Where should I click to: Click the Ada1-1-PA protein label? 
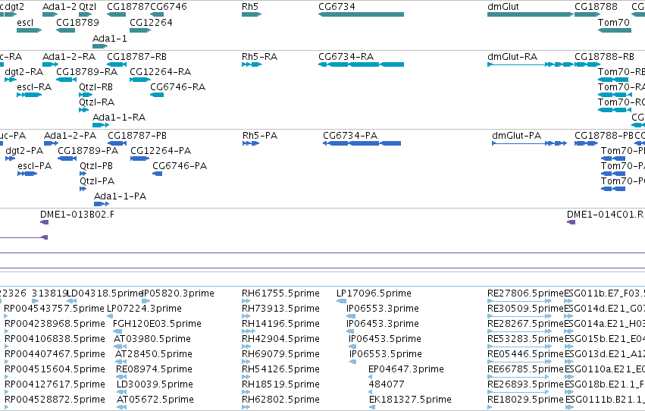pyautogui.click(x=120, y=196)
